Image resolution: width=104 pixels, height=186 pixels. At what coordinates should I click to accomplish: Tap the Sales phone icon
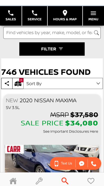click(11, 13)
